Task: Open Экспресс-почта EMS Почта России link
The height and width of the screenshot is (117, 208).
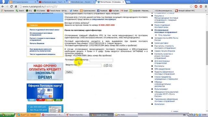Action: [166, 39]
